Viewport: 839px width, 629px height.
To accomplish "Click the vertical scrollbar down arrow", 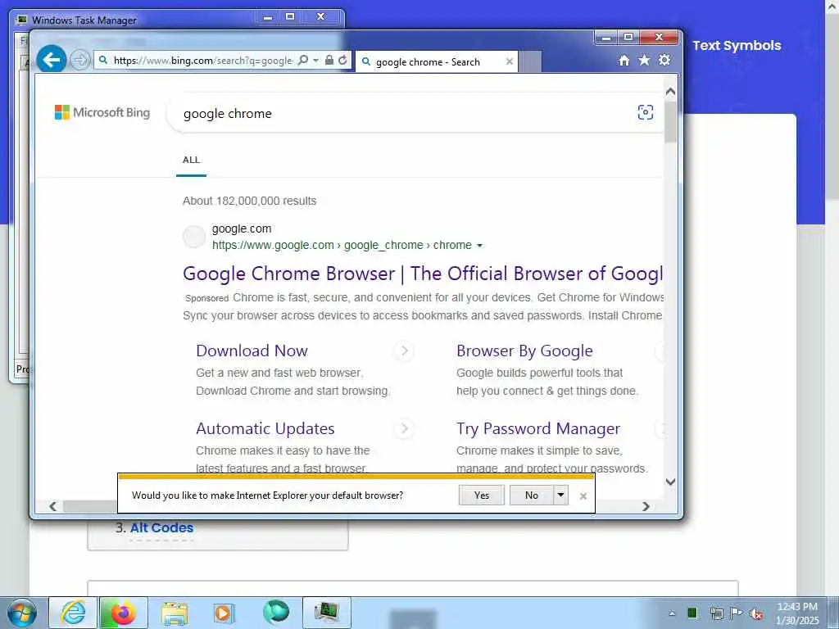I will 670,482.
